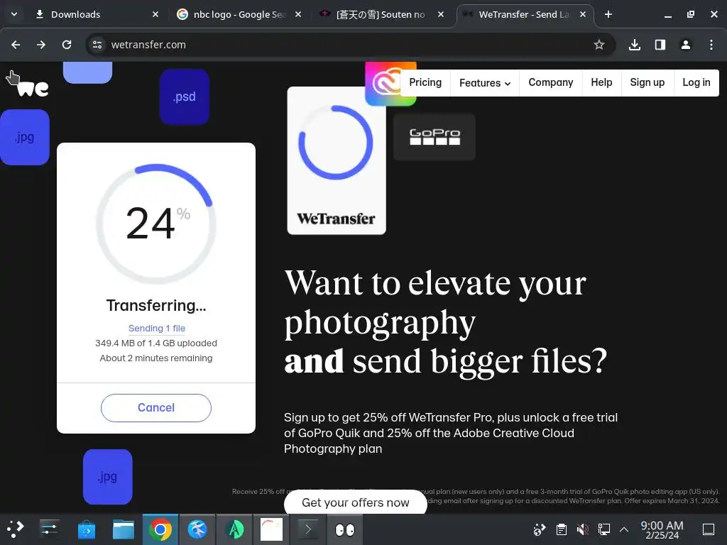Click the .jpg tile beside the we logo
This screenshot has height=545, width=727.
(x=25, y=137)
